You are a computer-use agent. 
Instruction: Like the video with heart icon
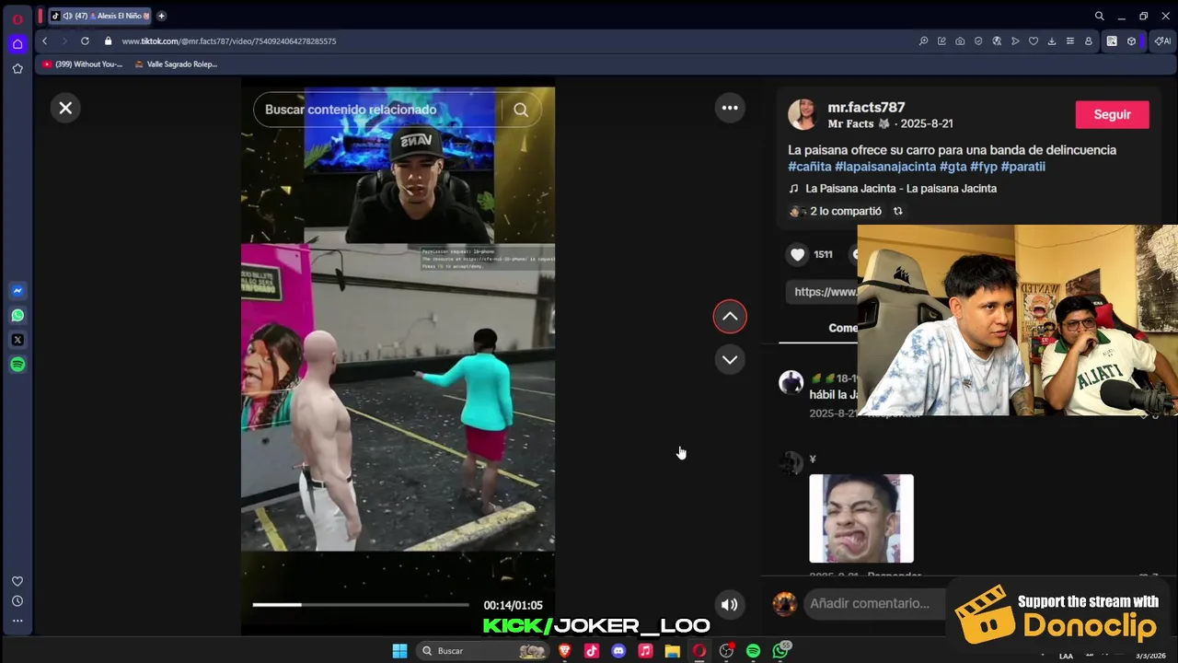tap(797, 255)
